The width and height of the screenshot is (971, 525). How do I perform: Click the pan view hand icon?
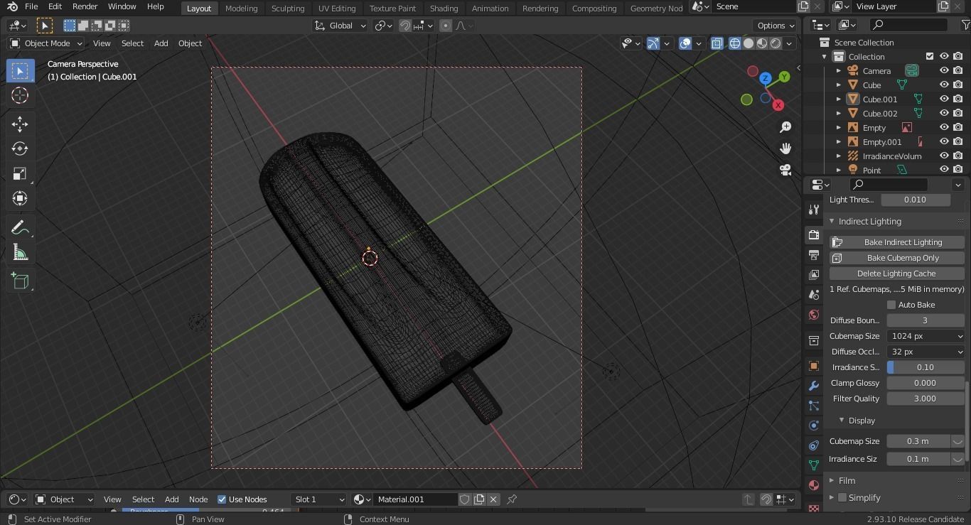[785, 148]
